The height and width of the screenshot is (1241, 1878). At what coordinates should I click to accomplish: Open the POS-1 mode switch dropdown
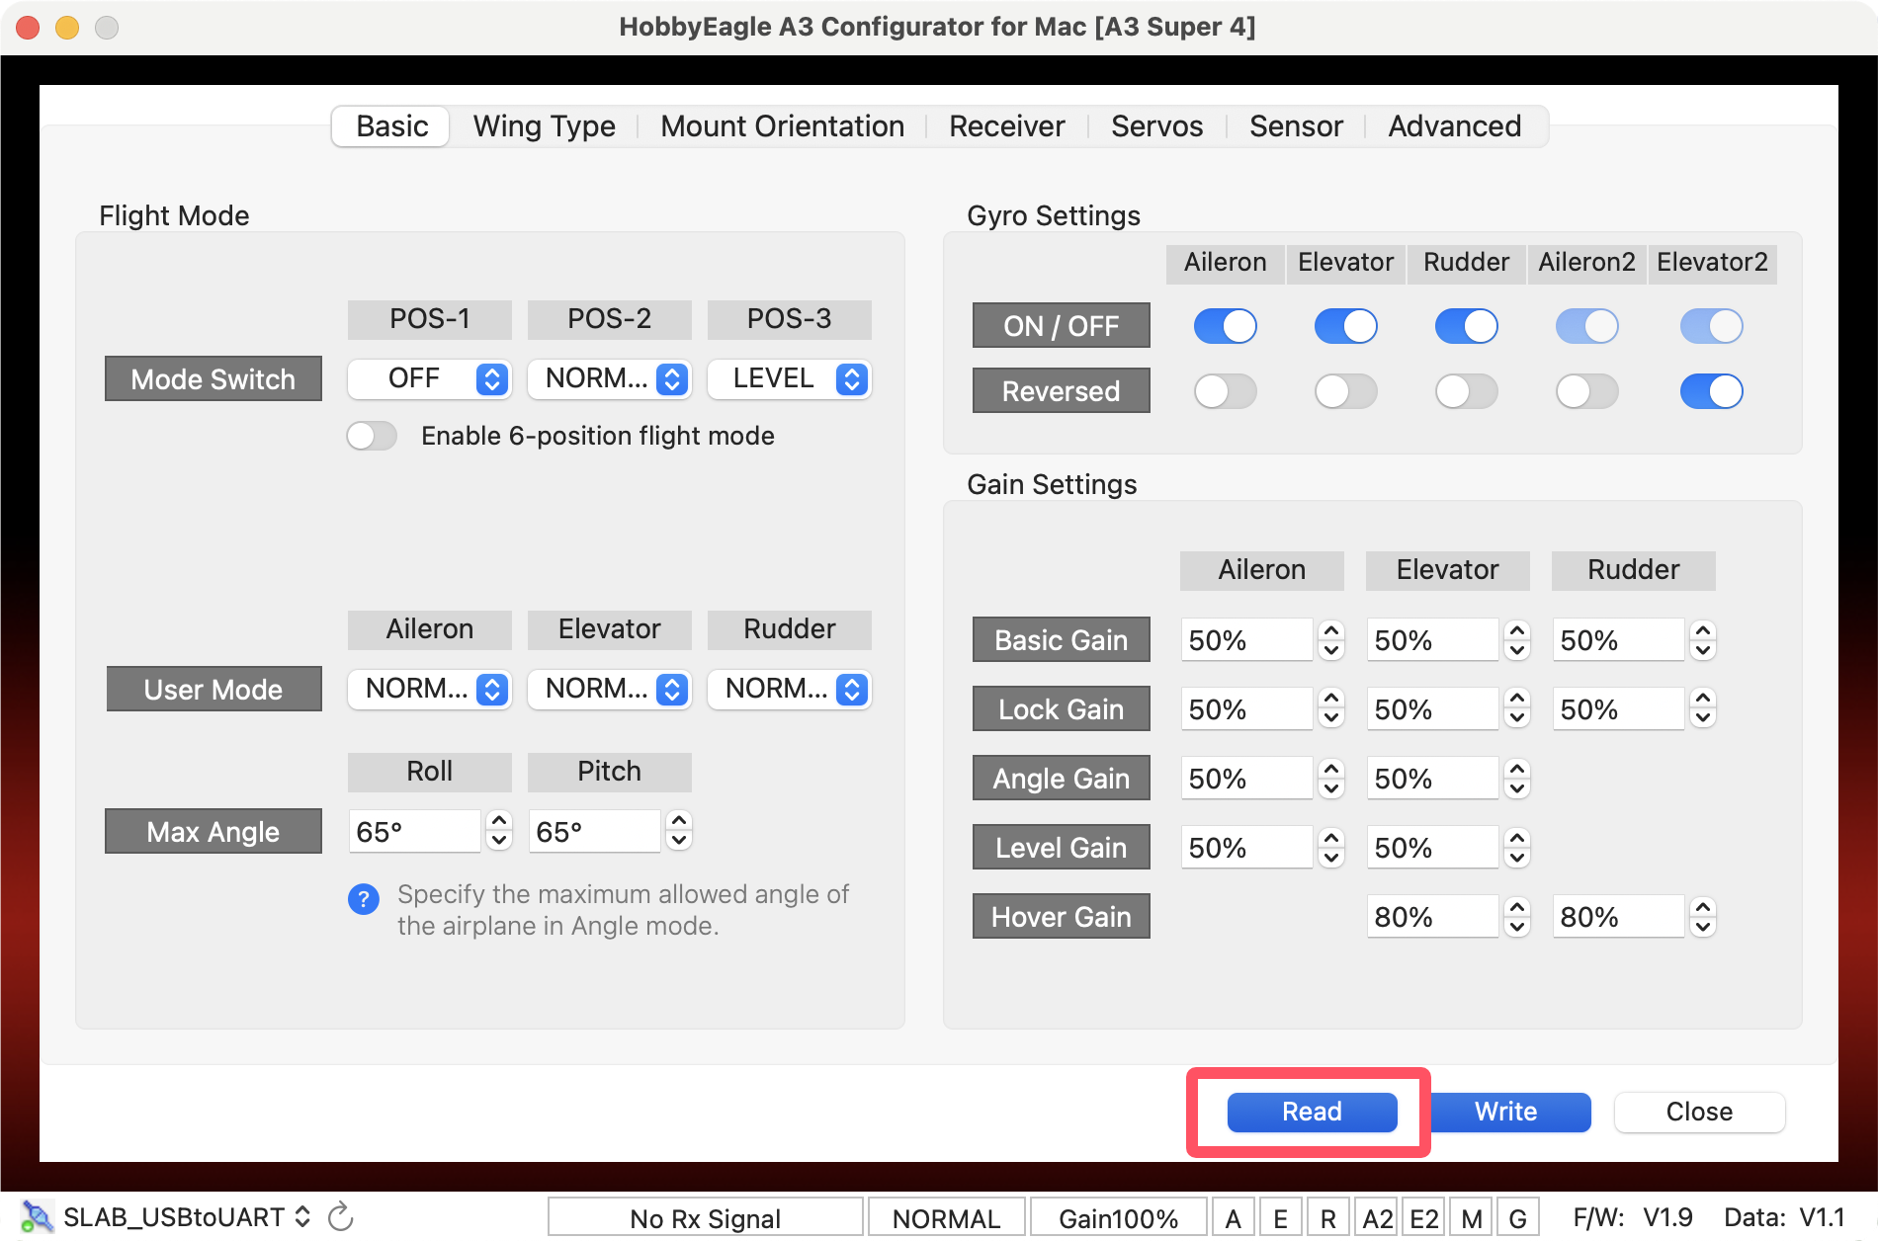tap(429, 379)
